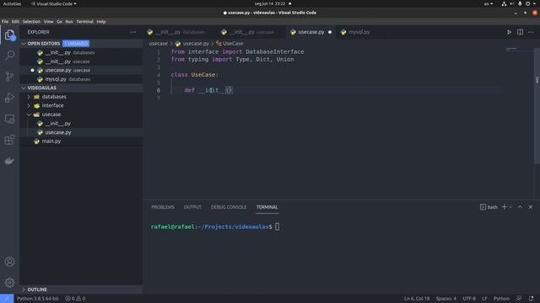Click the UTF-8 encoding selector
Image resolution: width=540 pixels, height=303 pixels.
(x=469, y=299)
